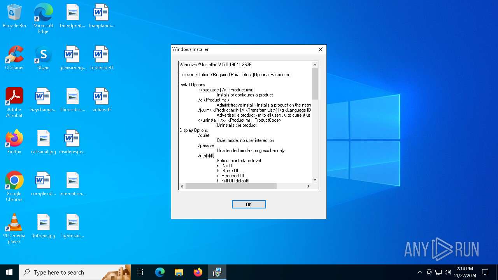
Task: Launch Microsoft Edge from the desktop
Action: coord(43,18)
